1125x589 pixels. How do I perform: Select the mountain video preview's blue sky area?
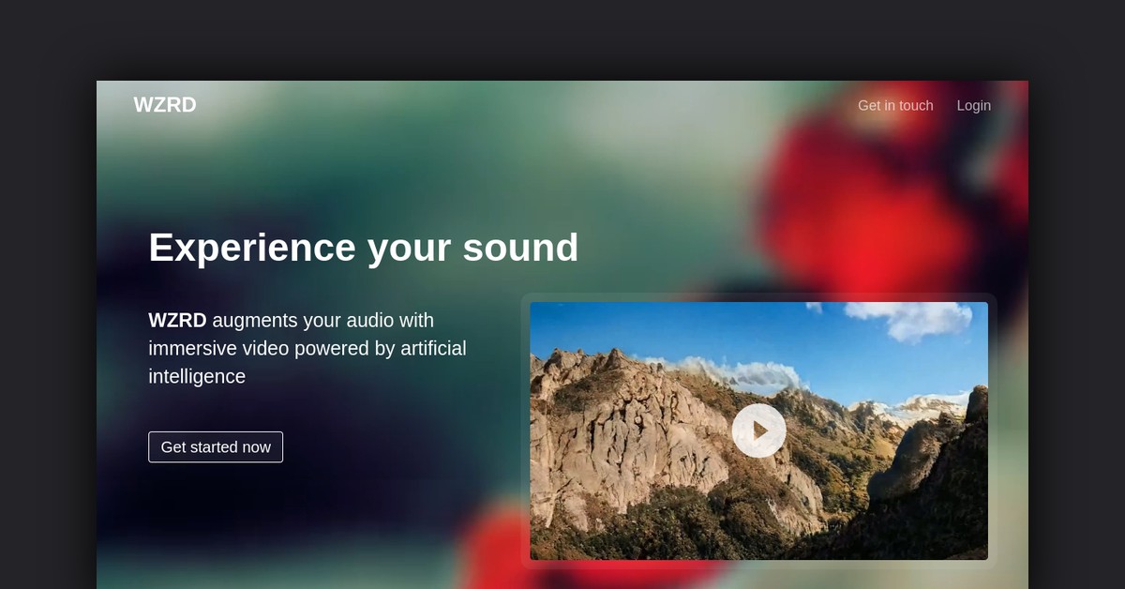694,328
